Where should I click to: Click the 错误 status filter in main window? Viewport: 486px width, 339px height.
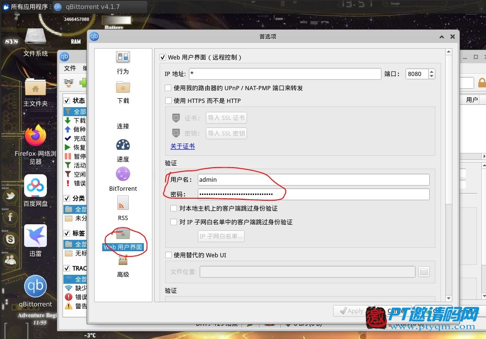(x=75, y=183)
